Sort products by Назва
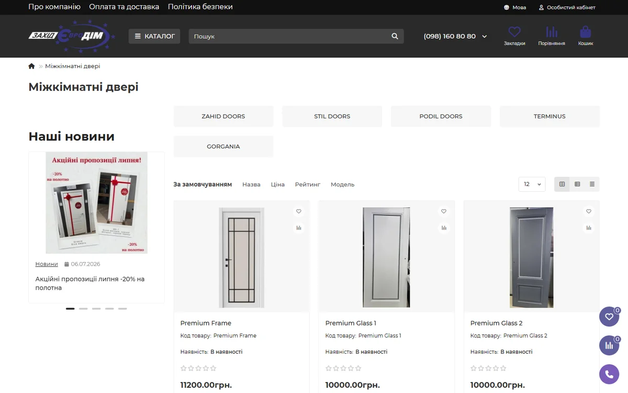 point(251,184)
